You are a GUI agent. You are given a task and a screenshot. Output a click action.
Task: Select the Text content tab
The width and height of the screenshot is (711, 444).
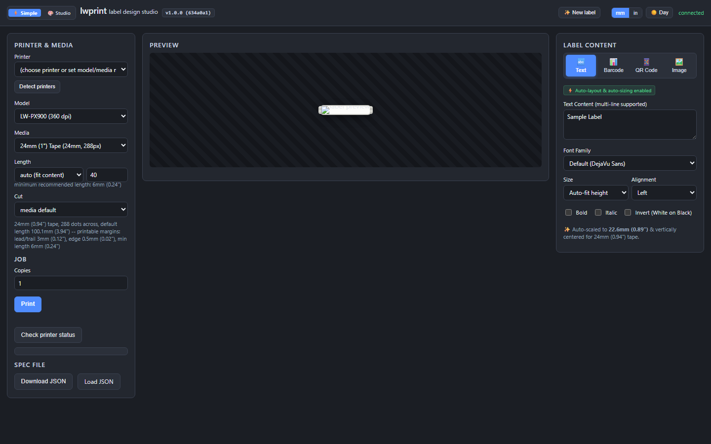pos(581,66)
